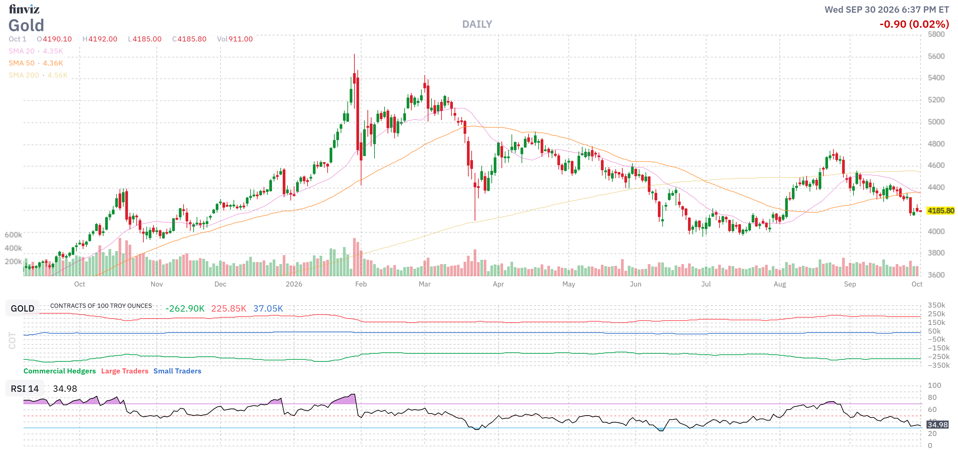Click the 2026 label on time axis
This screenshot has height=456, width=958.
click(x=294, y=284)
